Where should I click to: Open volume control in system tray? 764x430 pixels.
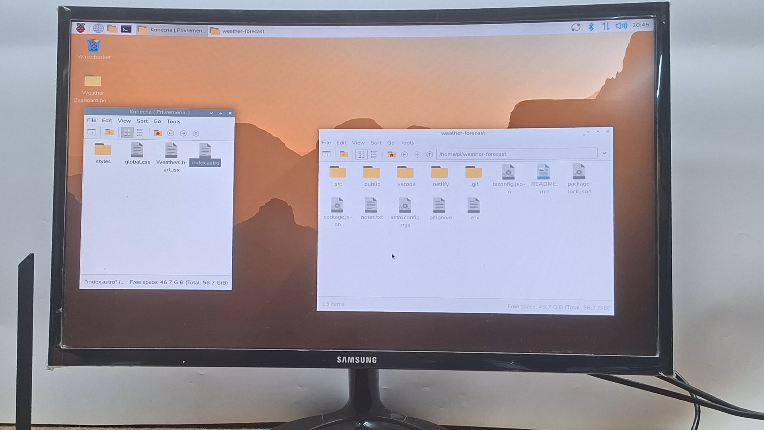[620, 26]
